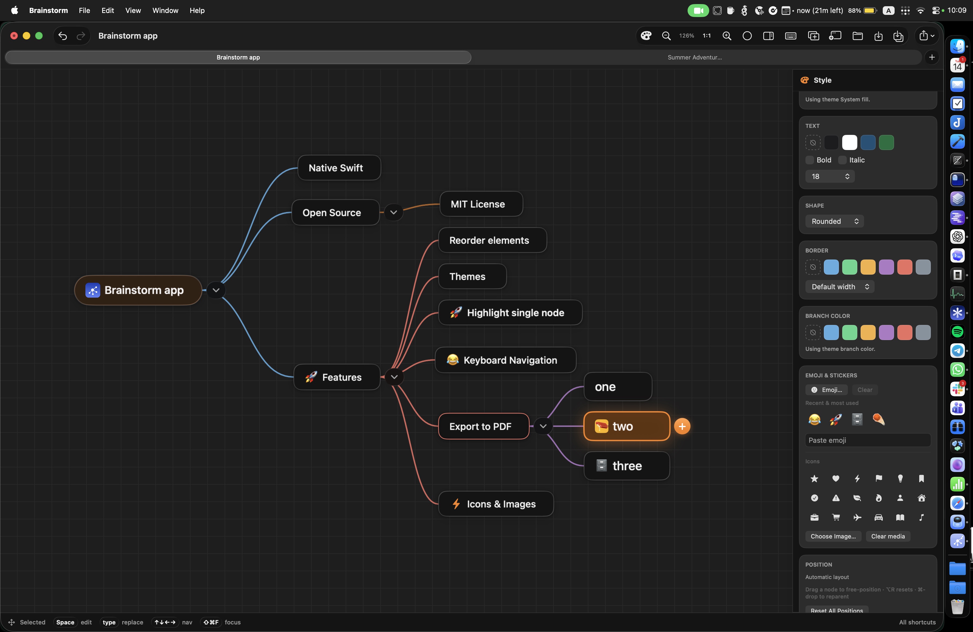Image resolution: width=973 pixels, height=632 pixels.
Task: Select the green text color swatch
Action: pyautogui.click(x=886, y=143)
